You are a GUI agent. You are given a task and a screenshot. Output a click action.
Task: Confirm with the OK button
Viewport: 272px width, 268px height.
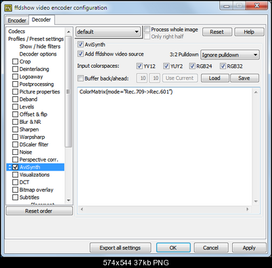coord(173,248)
